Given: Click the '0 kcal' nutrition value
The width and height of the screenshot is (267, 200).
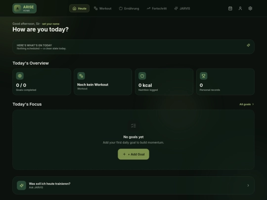Looking at the screenshot, I should tap(145, 85).
